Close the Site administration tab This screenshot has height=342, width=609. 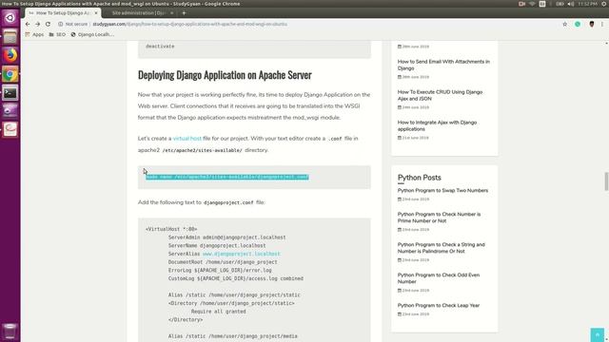(x=171, y=12)
